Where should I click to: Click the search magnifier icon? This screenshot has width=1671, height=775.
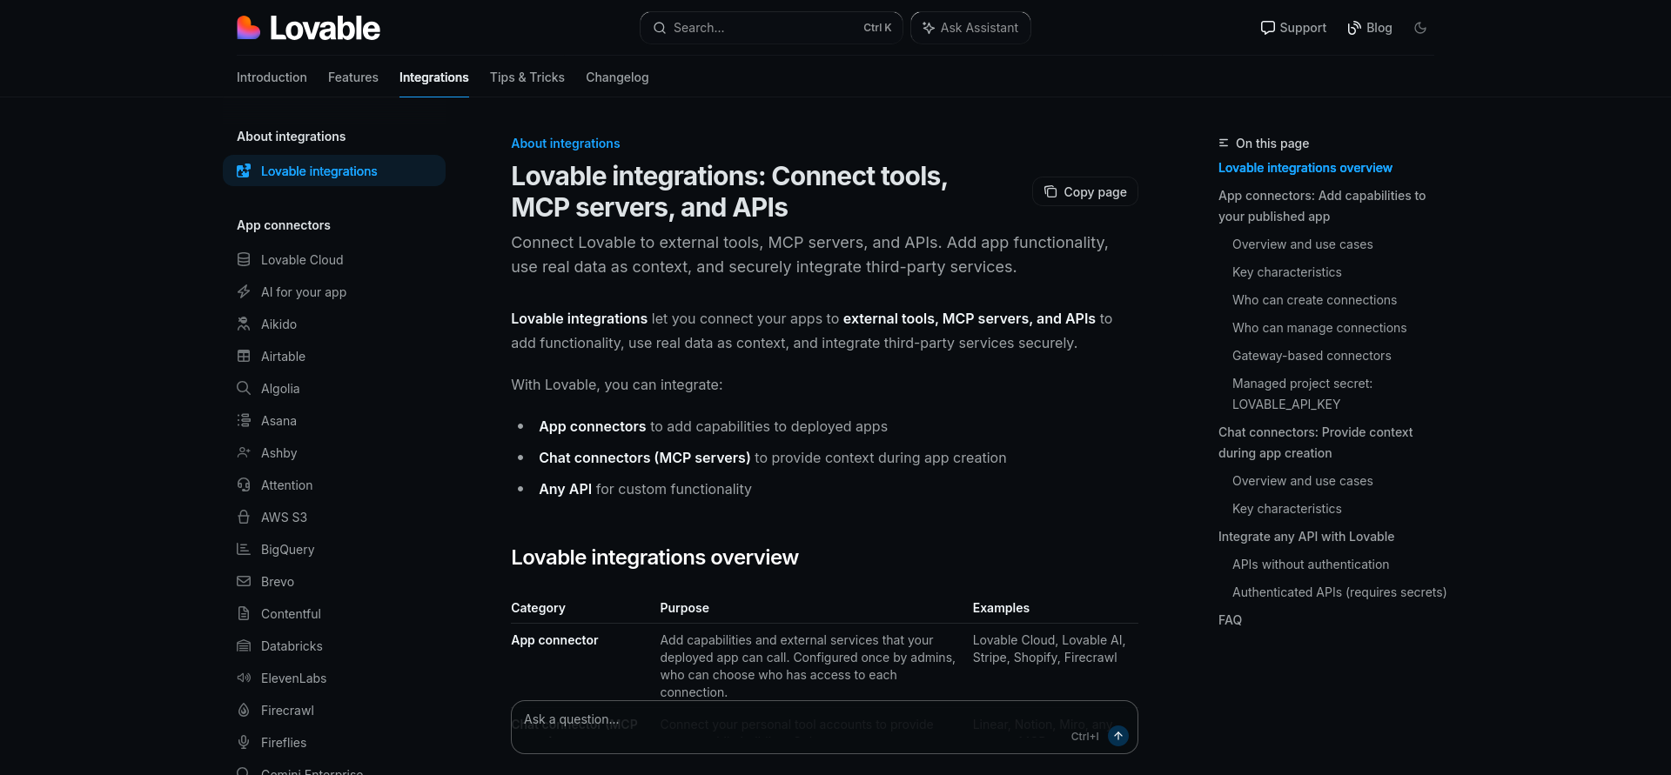coord(660,28)
